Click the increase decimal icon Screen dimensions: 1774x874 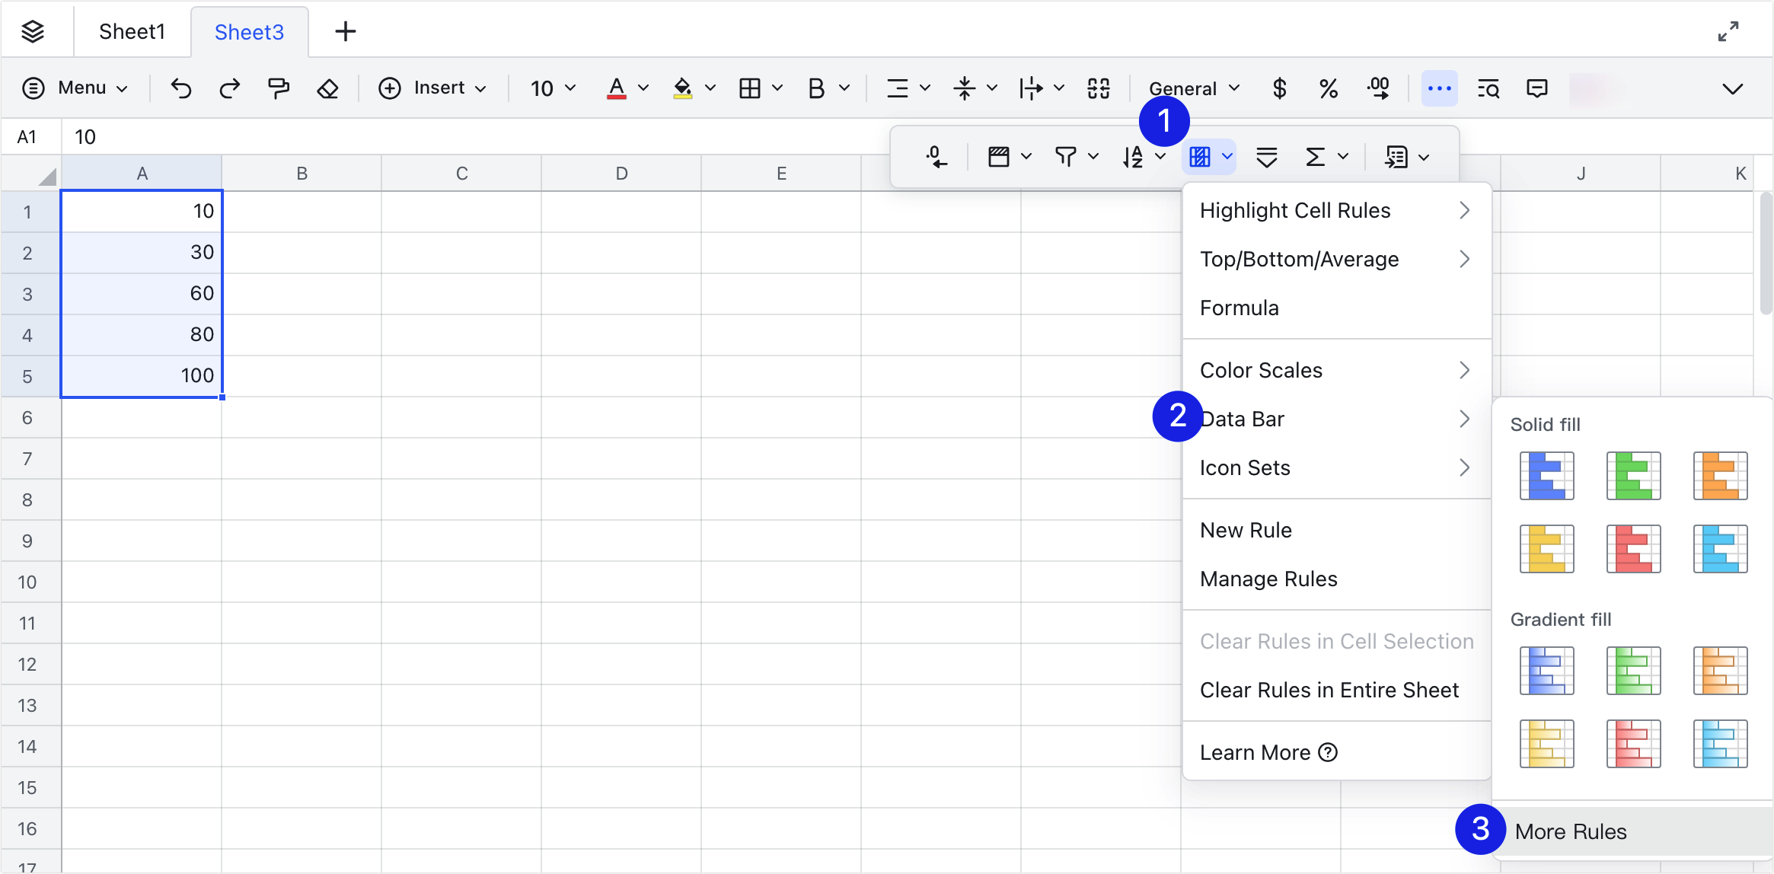pos(1379,88)
